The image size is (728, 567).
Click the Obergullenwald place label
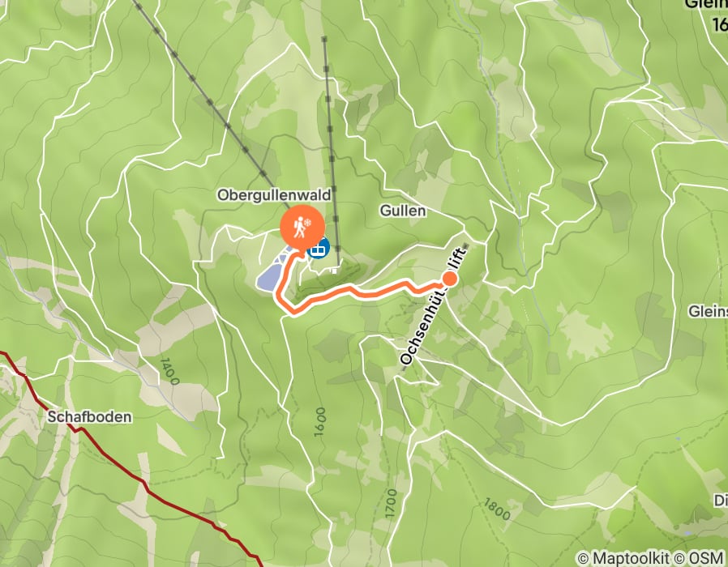tap(274, 195)
